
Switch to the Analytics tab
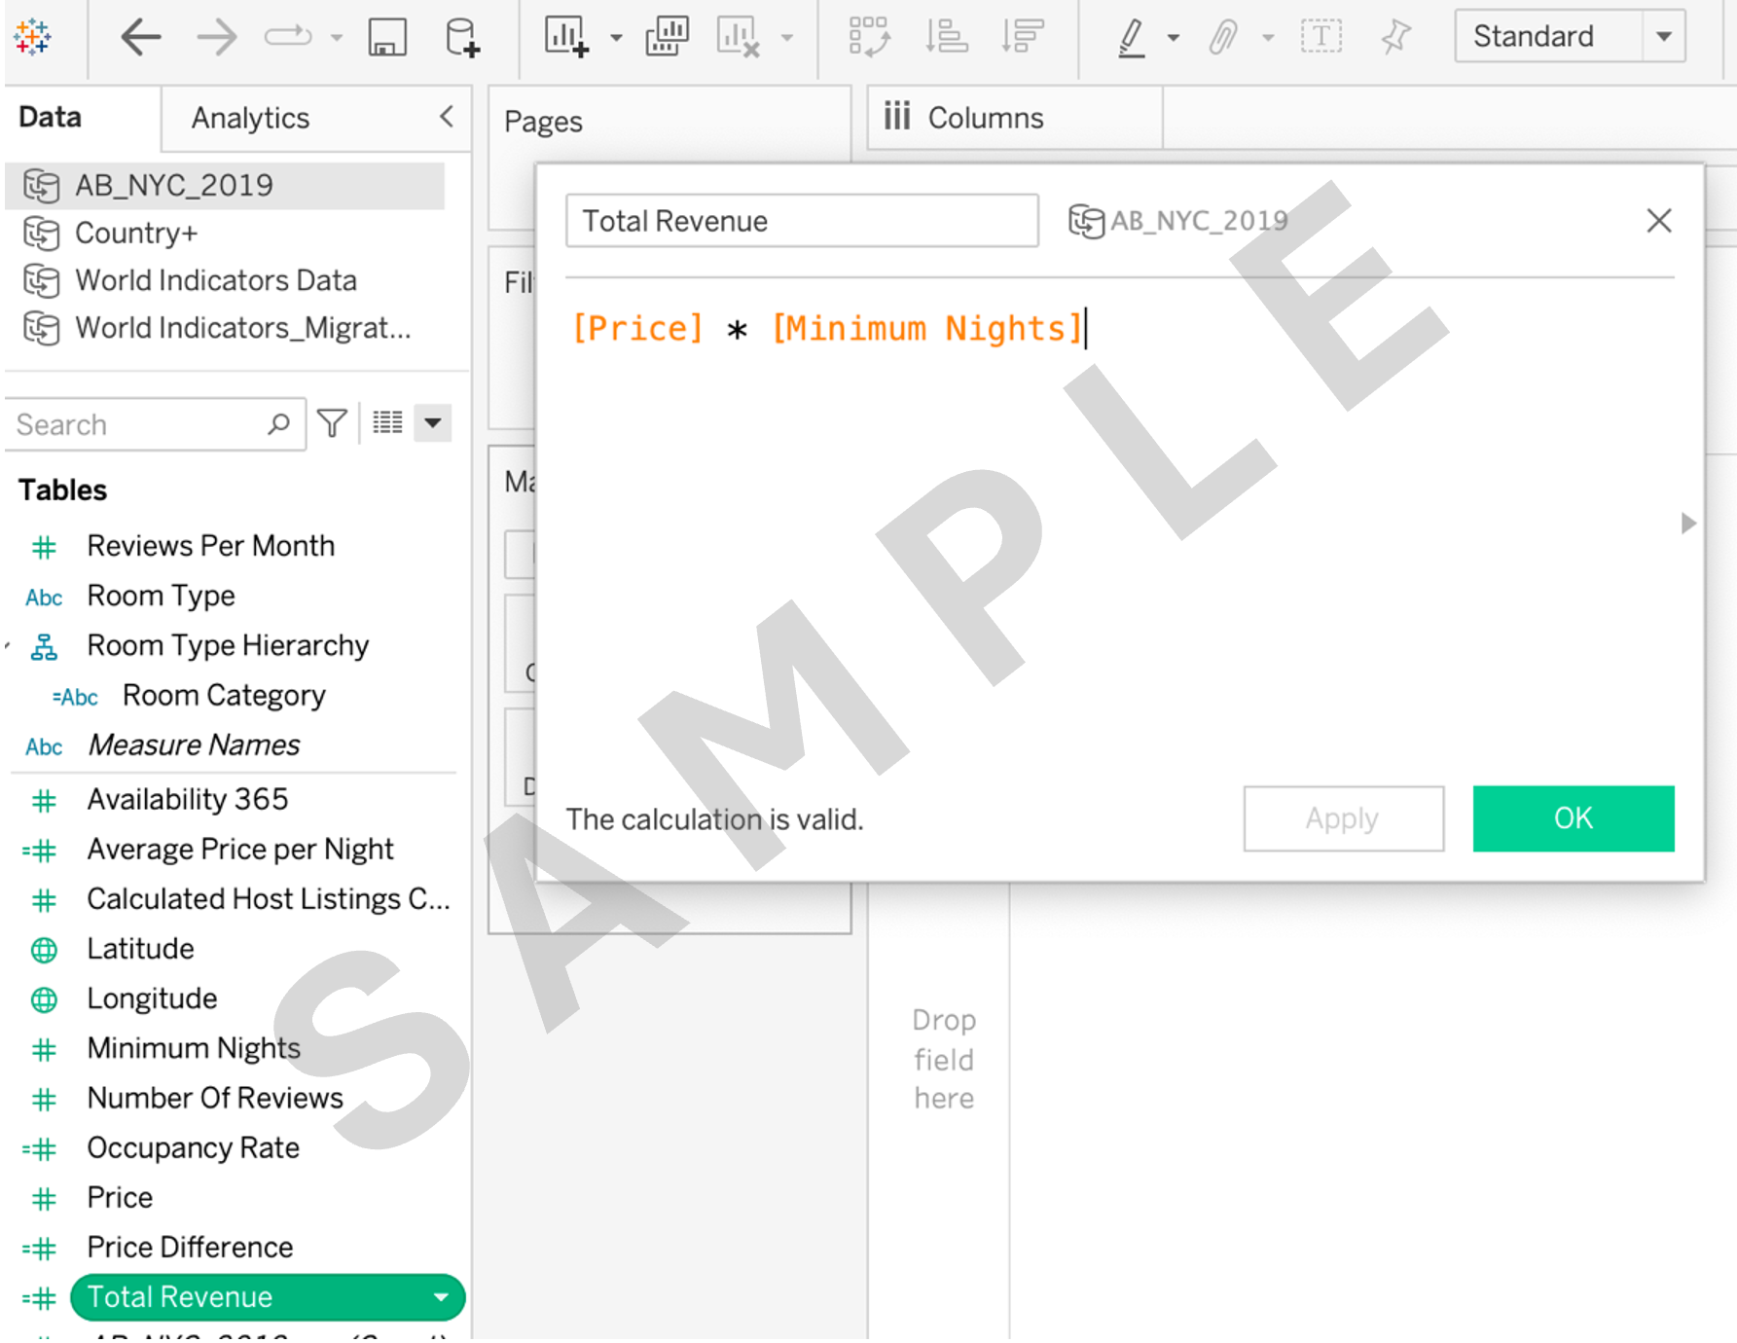pyautogui.click(x=250, y=118)
